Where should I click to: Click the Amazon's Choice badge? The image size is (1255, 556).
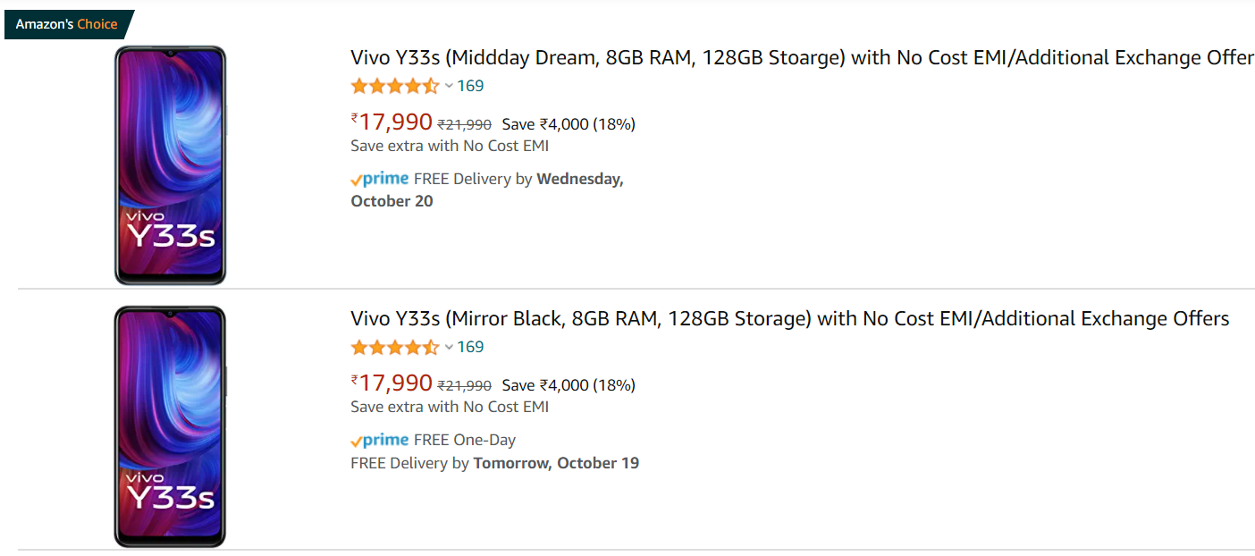[x=67, y=24]
